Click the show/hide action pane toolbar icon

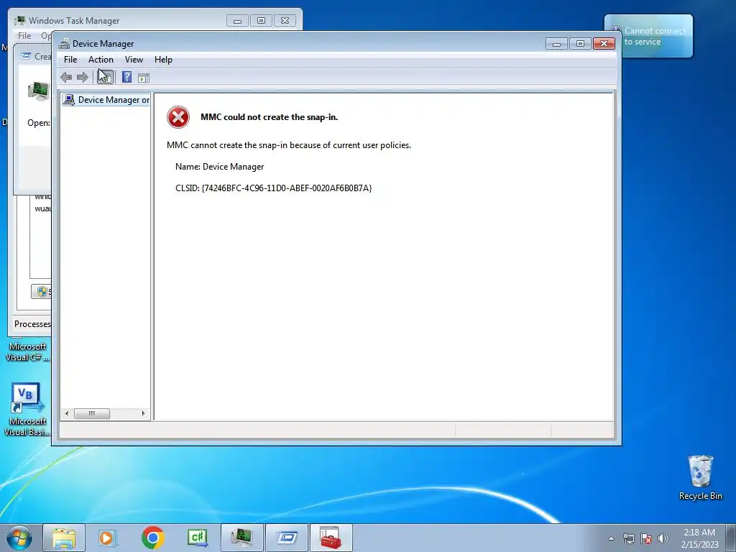[x=144, y=78]
